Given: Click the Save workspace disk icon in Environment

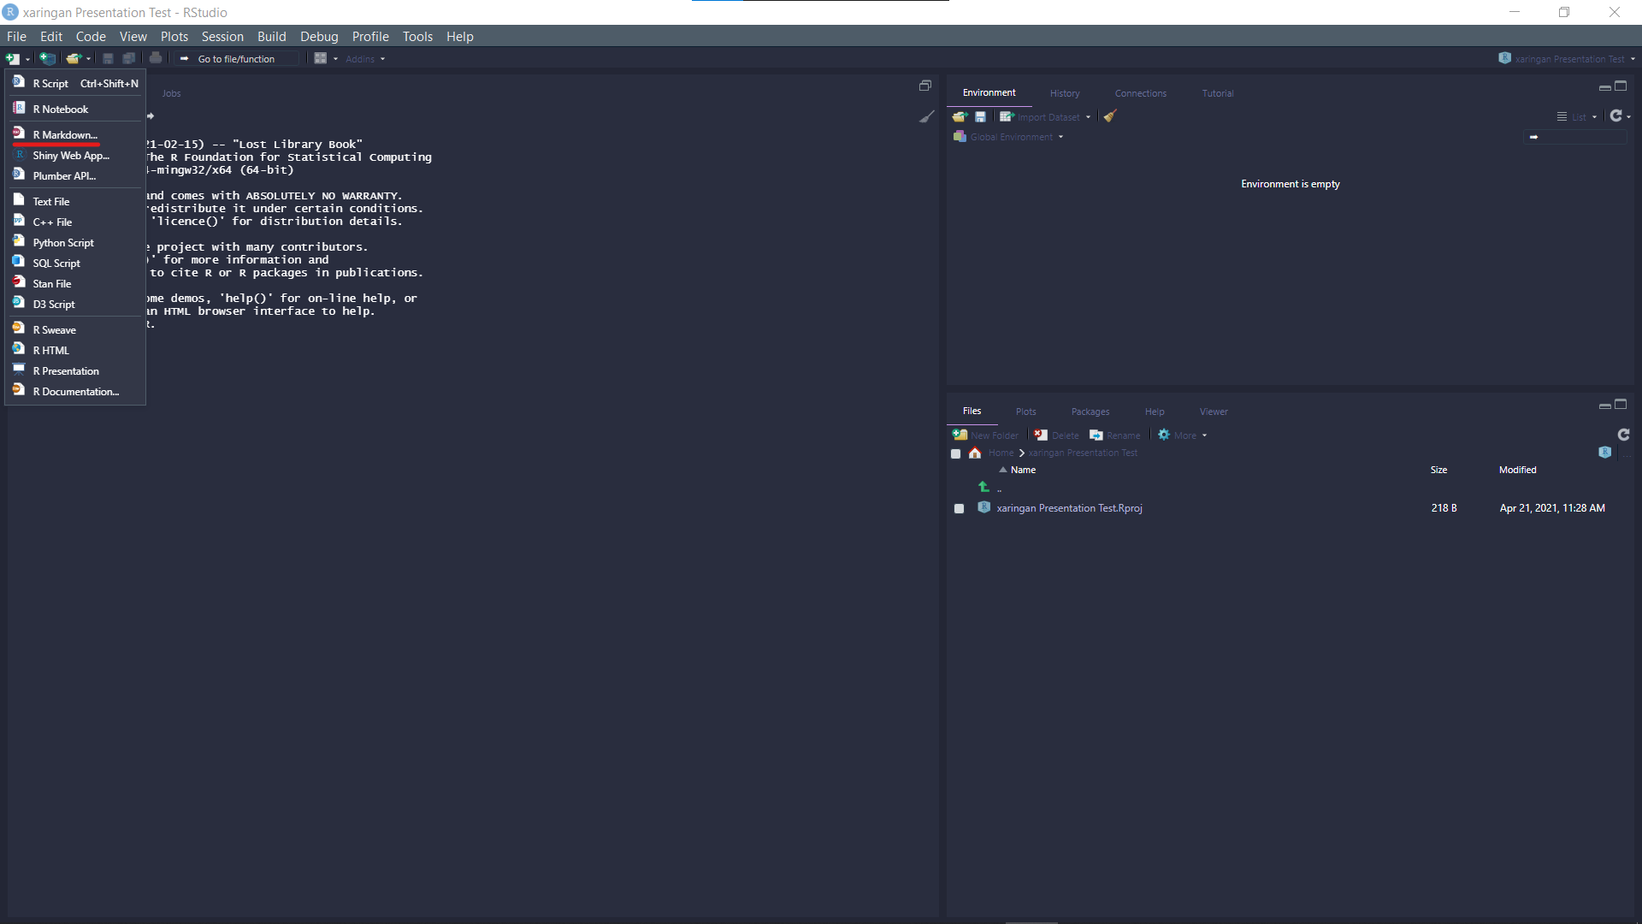Looking at the screenshot, I should 980,116.
